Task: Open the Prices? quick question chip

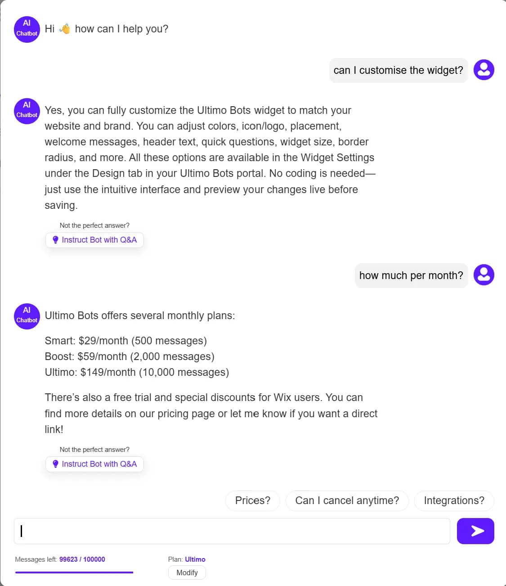Action: (x=252, y=500)
